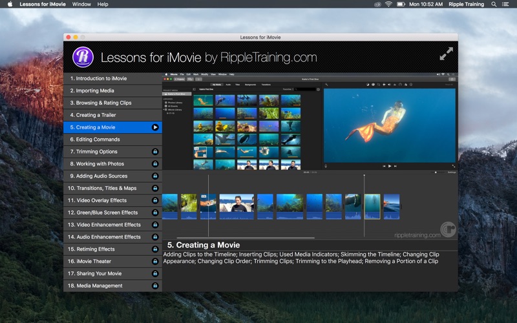
Task: Select lesson 7 Trimming Options
Action: click(x=112, y=152)
